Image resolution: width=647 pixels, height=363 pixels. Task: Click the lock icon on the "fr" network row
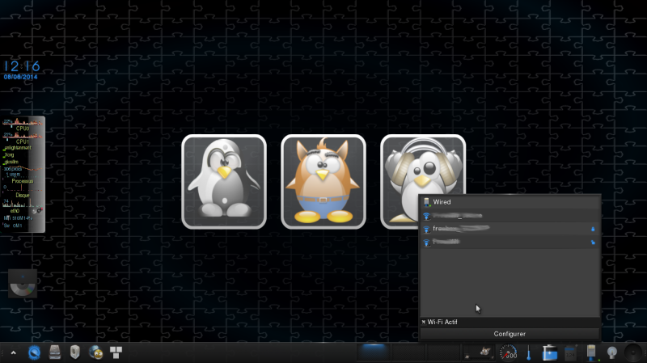tap(593, 229)
